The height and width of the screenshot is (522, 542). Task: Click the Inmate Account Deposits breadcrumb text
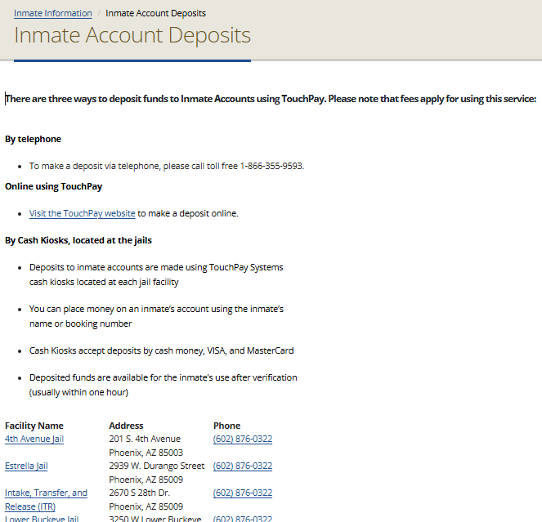(x=155, y=13)
